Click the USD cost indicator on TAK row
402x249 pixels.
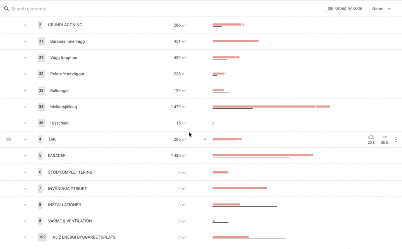point(384,140)
